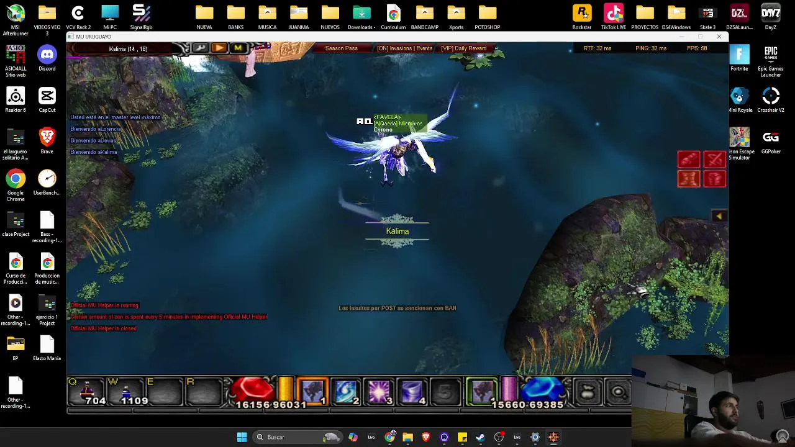Click the green-framed active skill icon
This screenshot has width=795, height=447.
pos(482,392)
